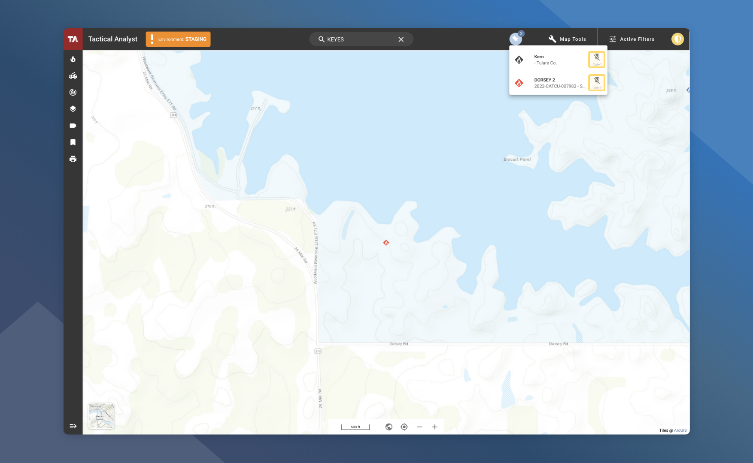
Task: Click the print map icon
Action: pos(73,159)
